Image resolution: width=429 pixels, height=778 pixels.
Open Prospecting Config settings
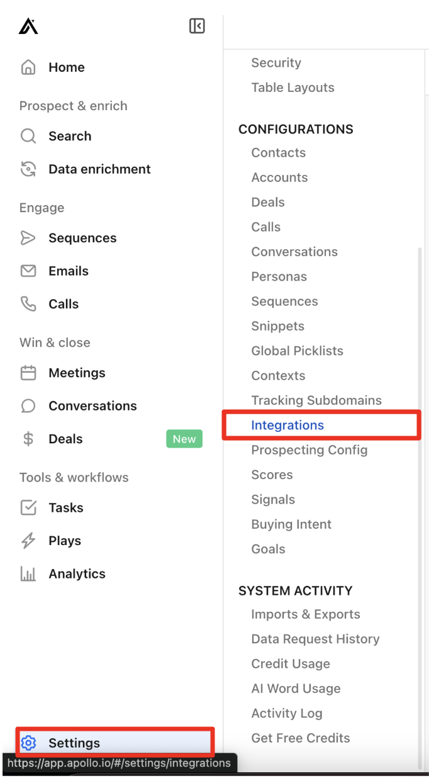(309, 450)
